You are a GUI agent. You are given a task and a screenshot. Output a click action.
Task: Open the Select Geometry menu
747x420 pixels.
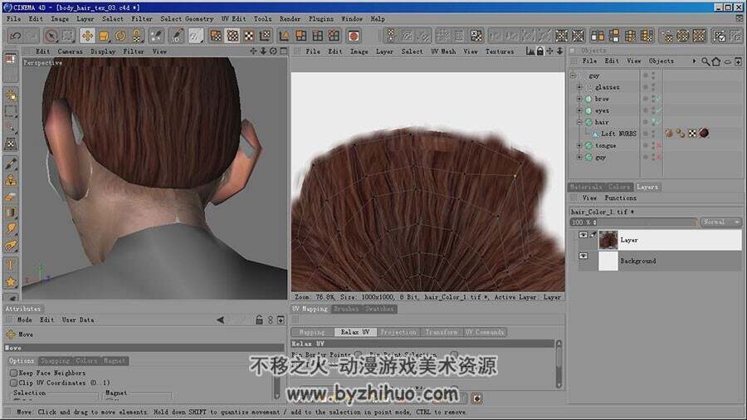point(187,18)
